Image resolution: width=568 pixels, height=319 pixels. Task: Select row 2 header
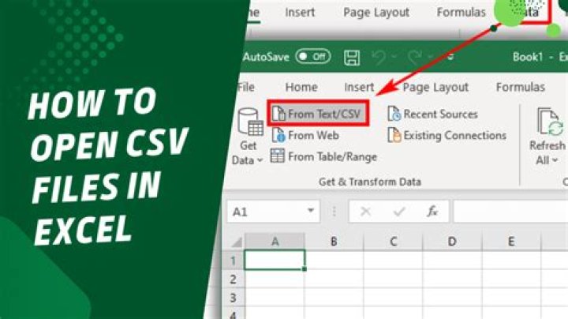click(233, 280)
